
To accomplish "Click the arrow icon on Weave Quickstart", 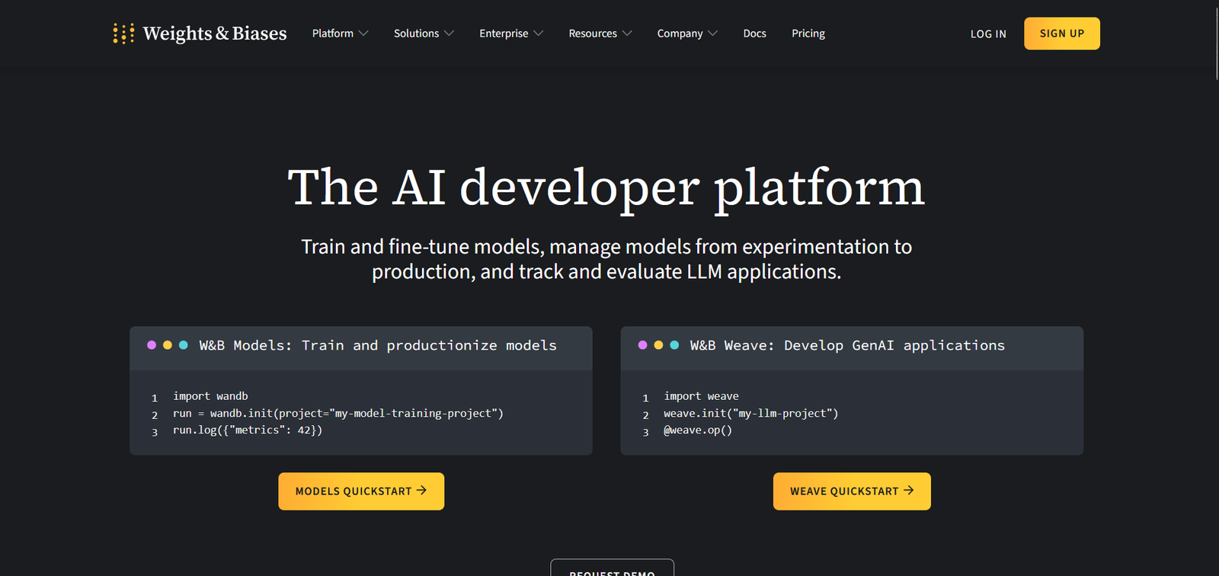I will point(908,491).
